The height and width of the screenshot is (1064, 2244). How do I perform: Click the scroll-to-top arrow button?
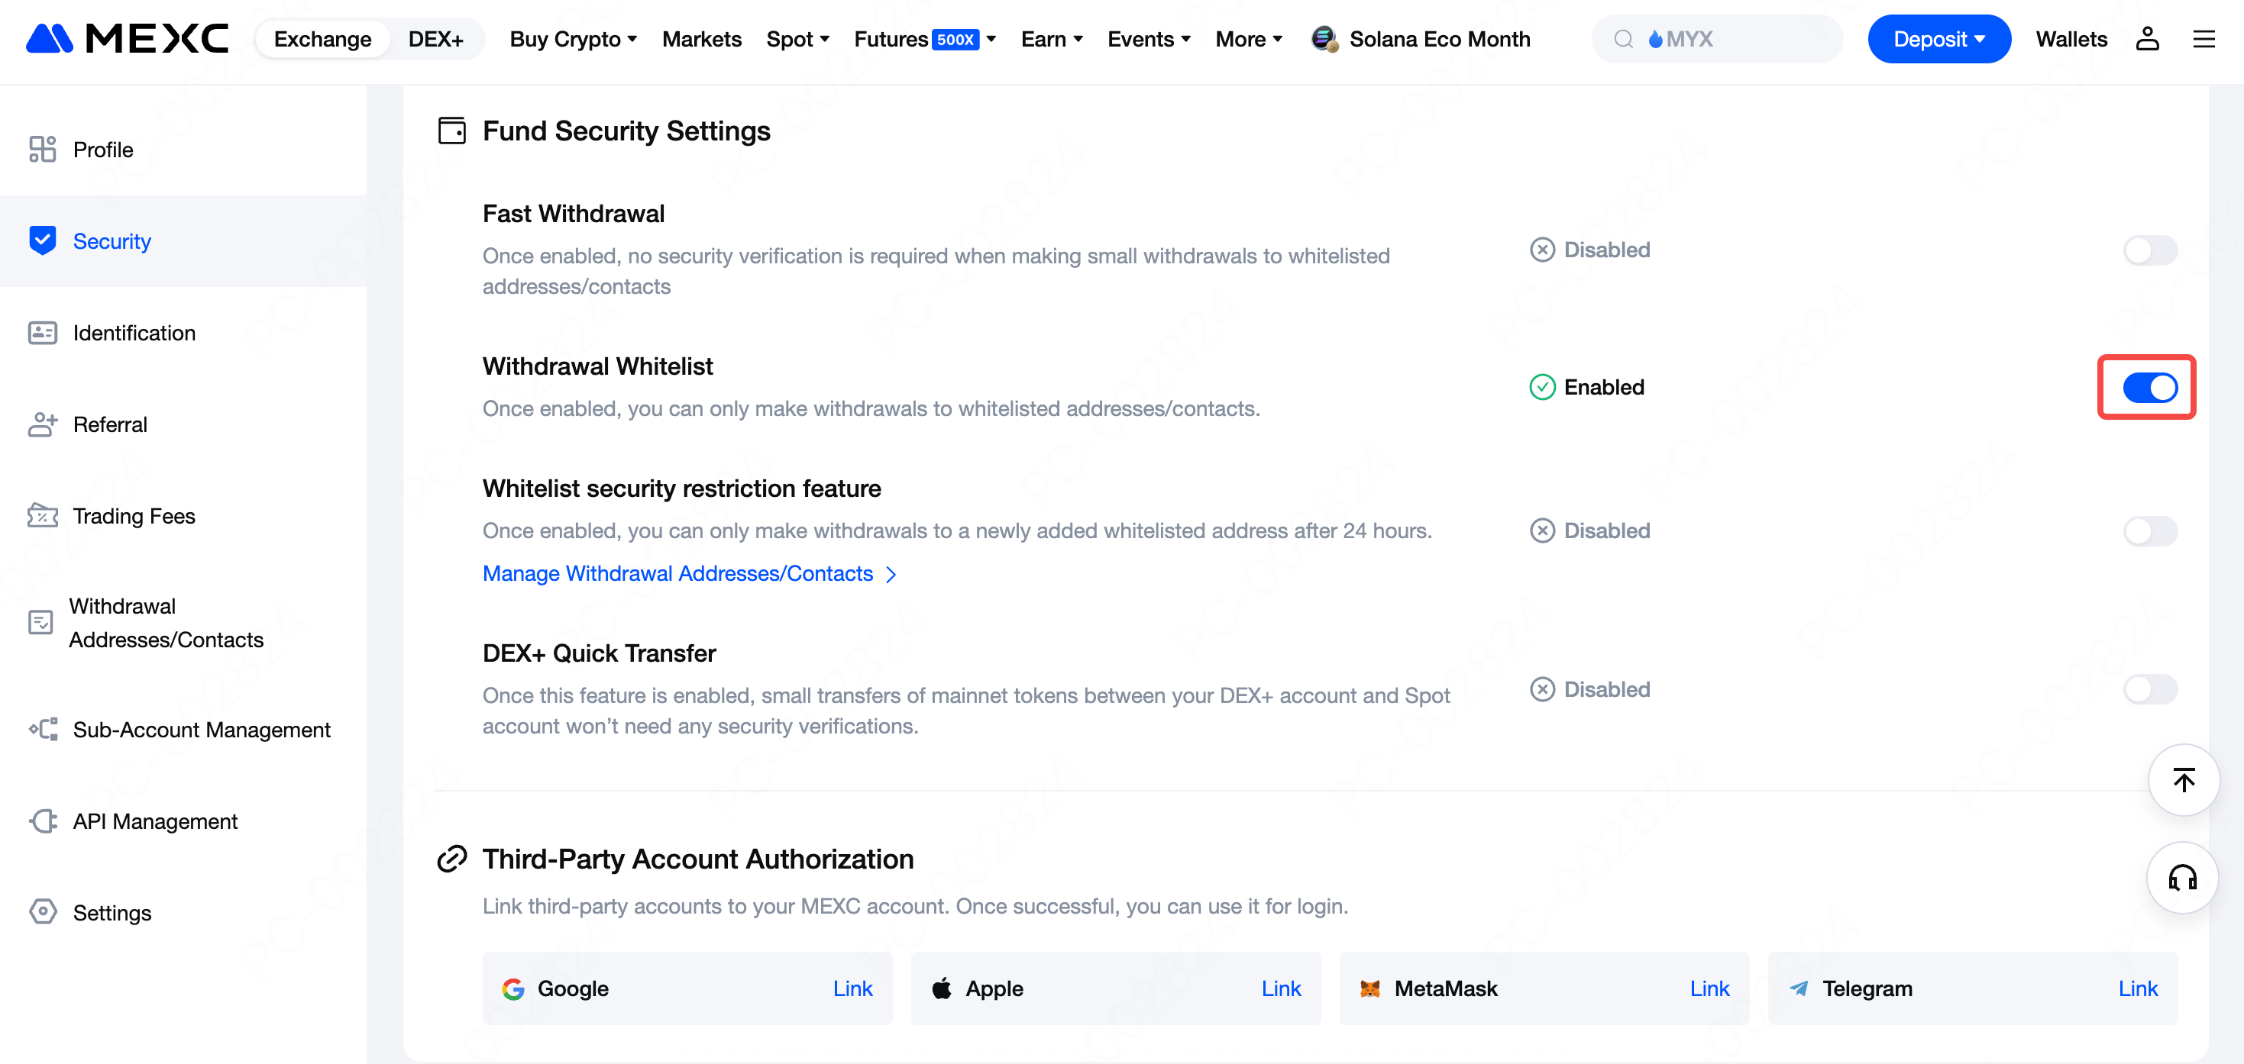point(2182,779)
